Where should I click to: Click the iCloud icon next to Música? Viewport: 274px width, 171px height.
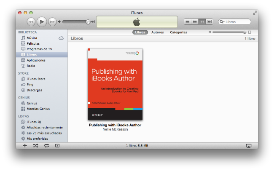(x=61, y=38)
